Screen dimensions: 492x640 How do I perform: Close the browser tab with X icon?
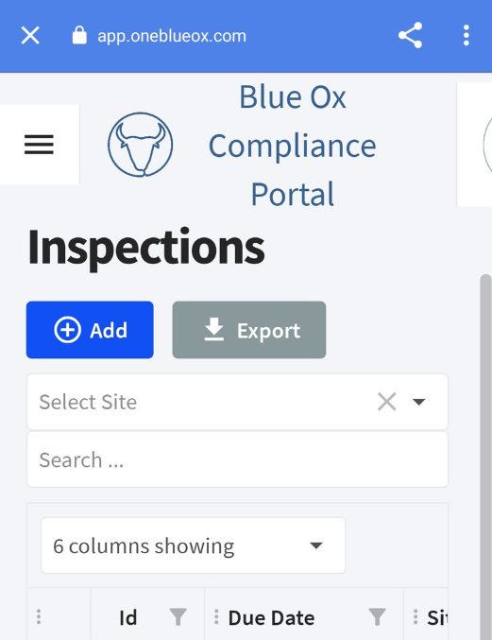30,36
